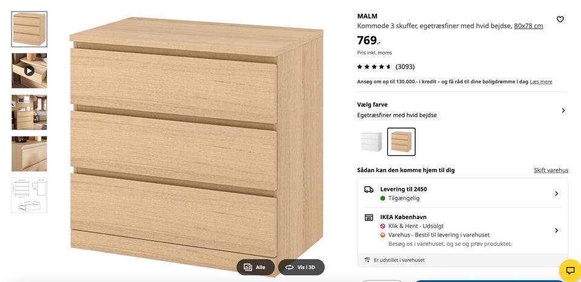
Task: Expand IKEA København availability chevron
Action: click(556, 230)
